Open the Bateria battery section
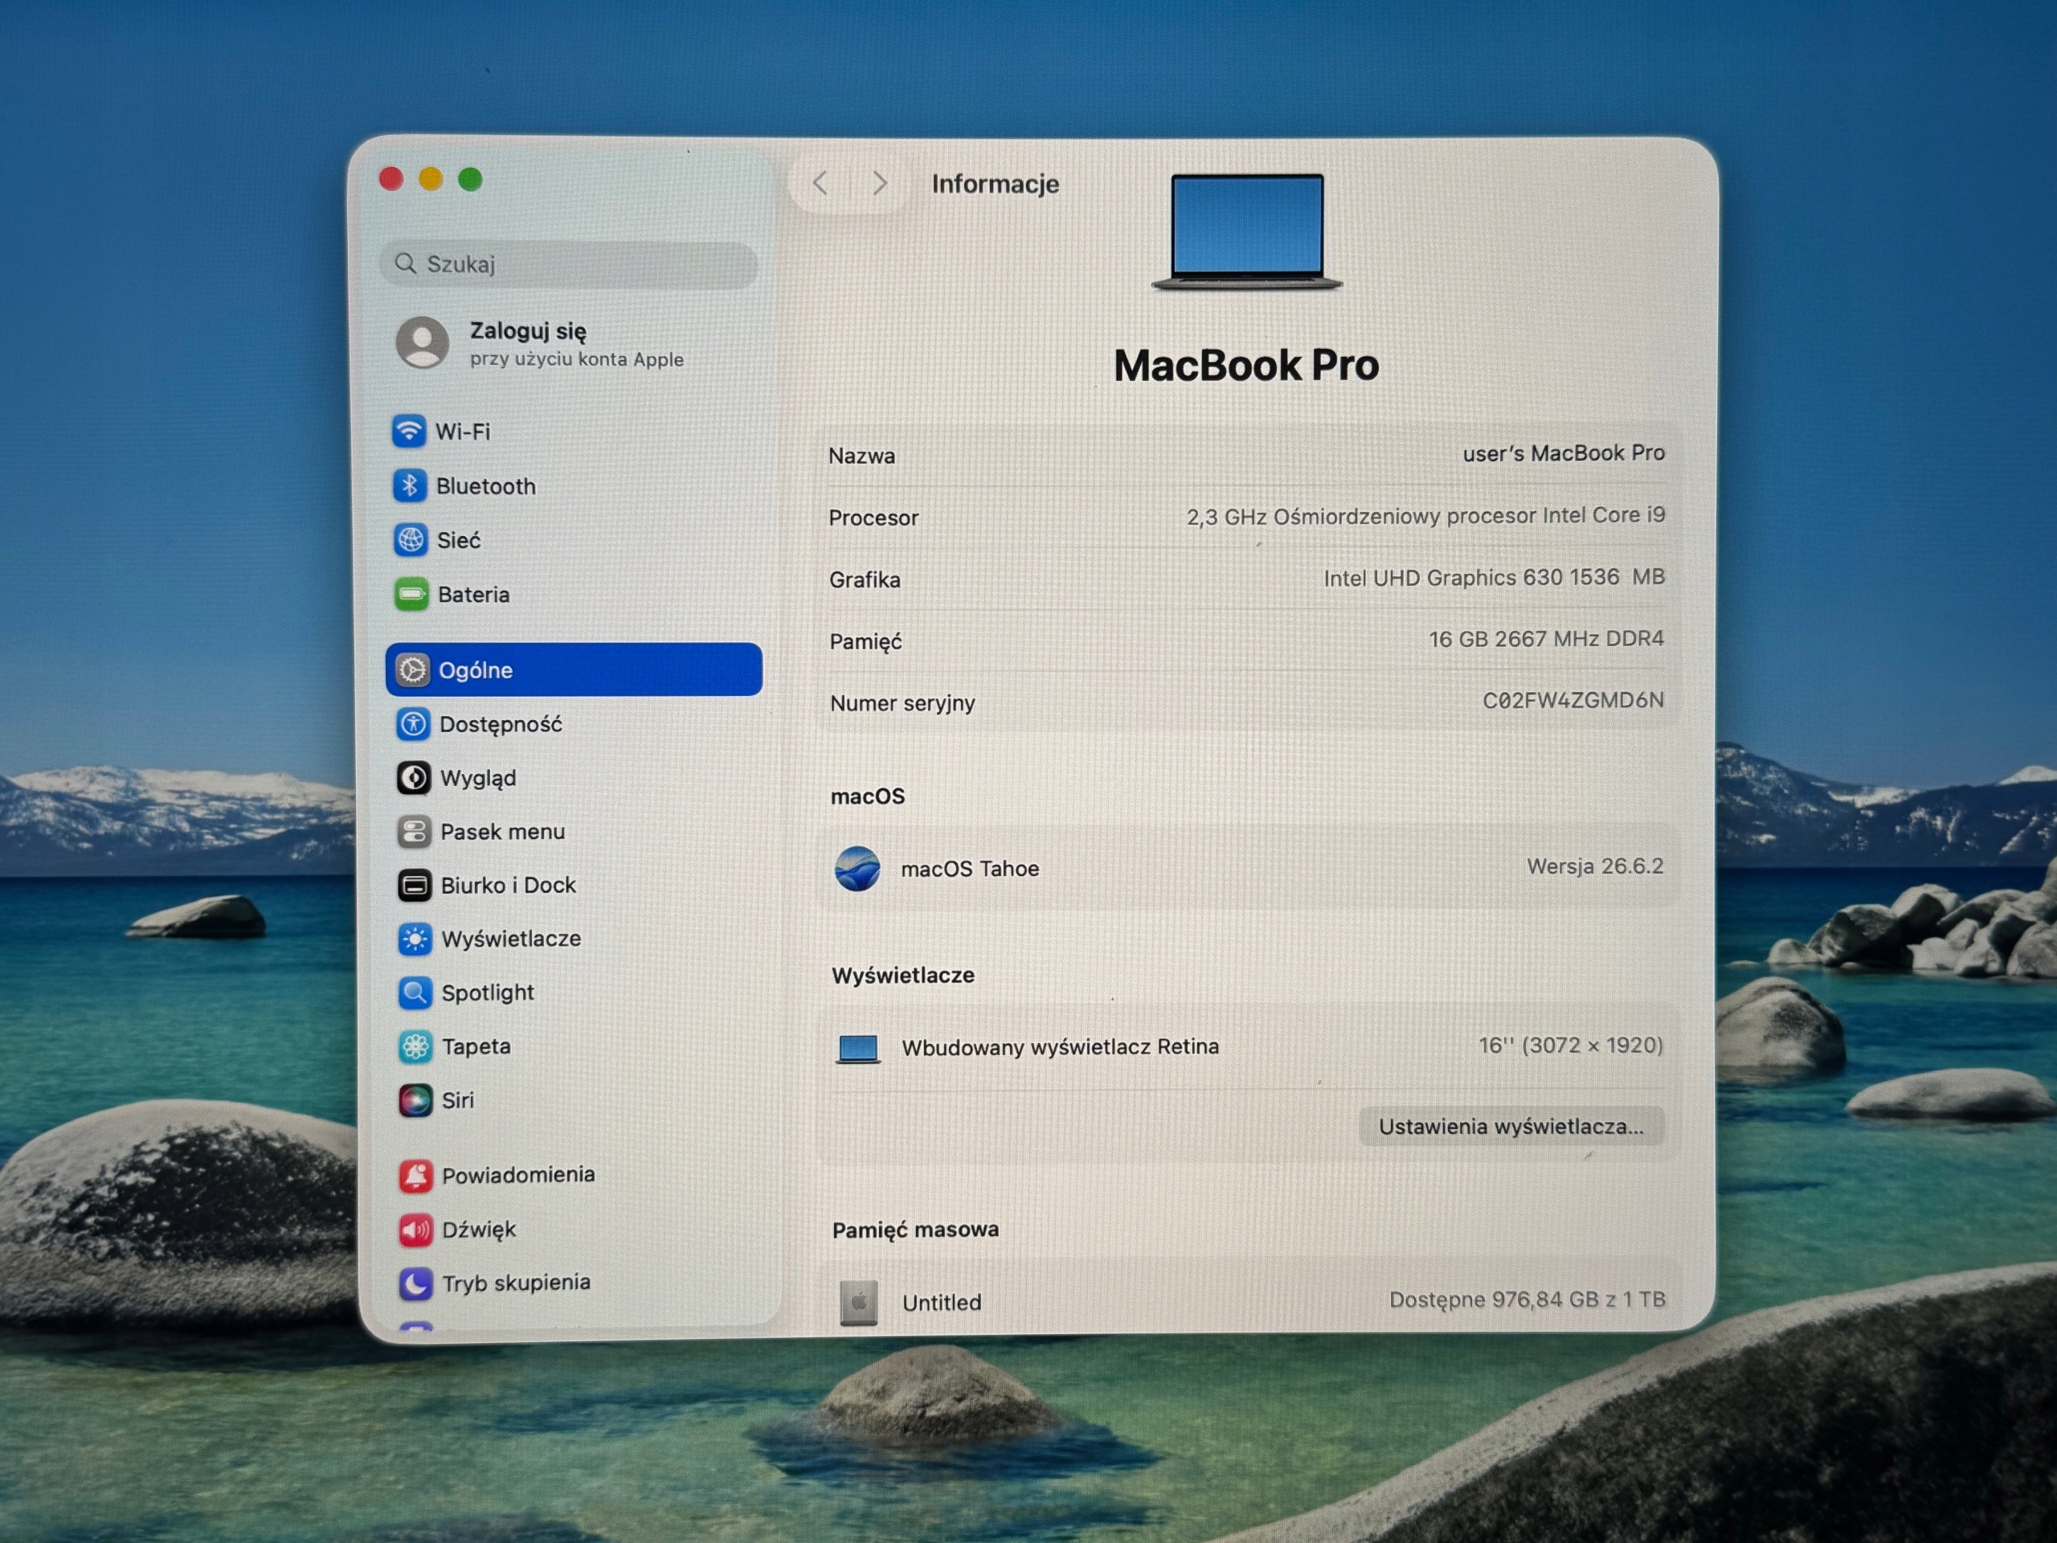 574,593
